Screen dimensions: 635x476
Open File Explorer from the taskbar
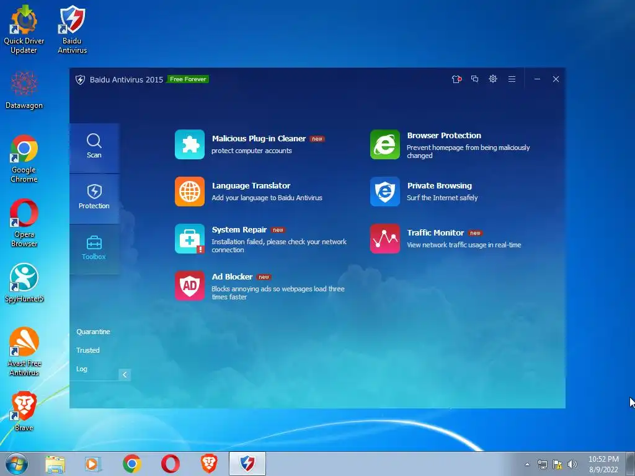click(55, 464)
